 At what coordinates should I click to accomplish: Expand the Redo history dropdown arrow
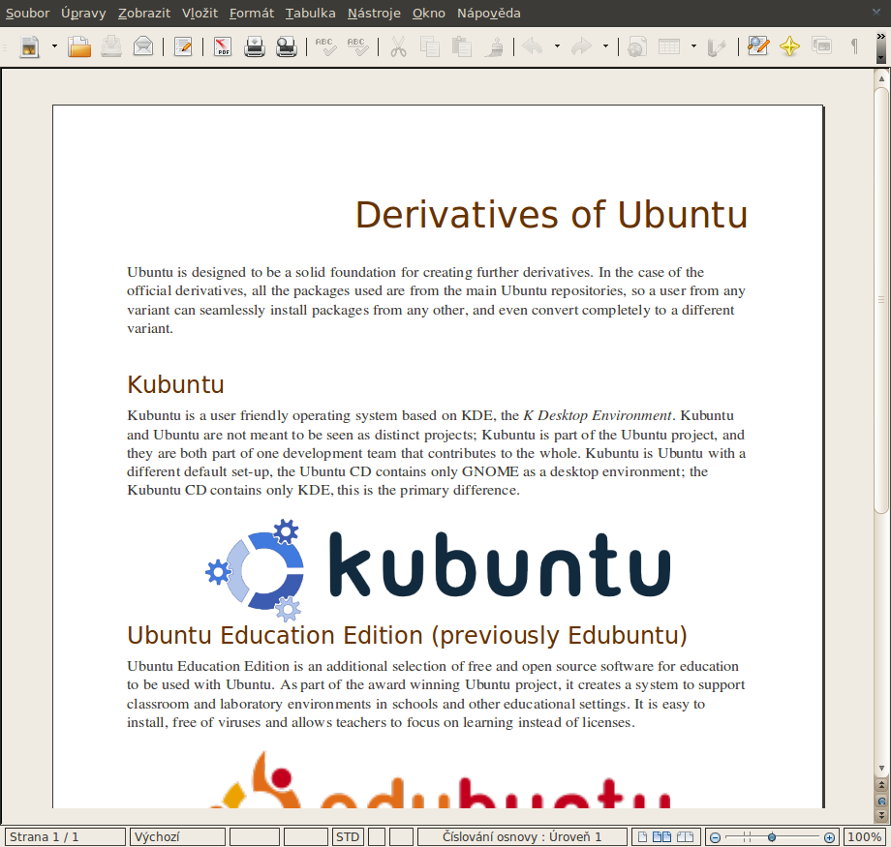(x=605, y=46)
